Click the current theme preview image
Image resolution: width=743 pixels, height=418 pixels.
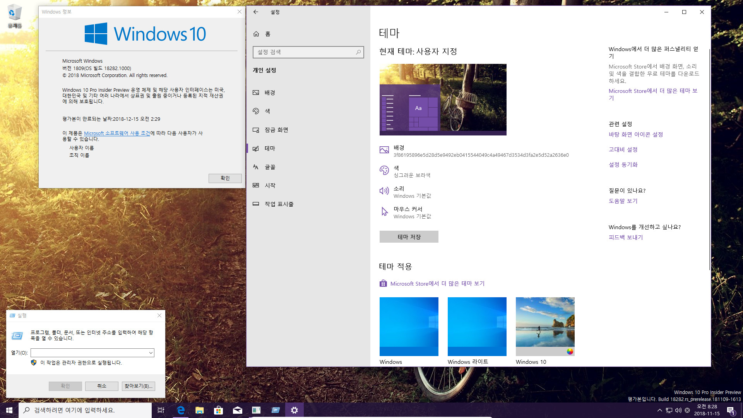pyautogui.click(x=443, y=99)
